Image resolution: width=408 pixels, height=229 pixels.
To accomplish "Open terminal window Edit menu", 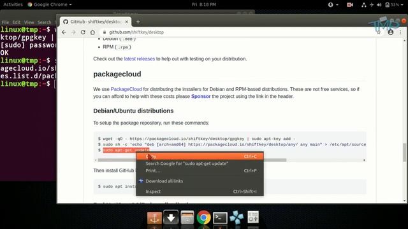I will click(16, 22).
